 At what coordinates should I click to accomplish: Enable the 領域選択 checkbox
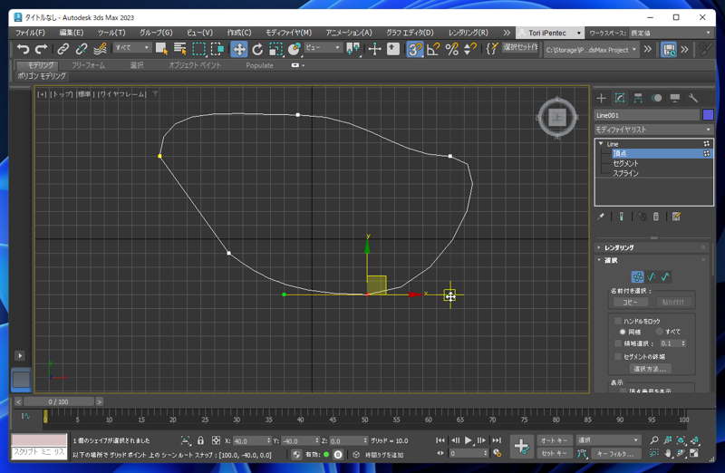(618, 343)
